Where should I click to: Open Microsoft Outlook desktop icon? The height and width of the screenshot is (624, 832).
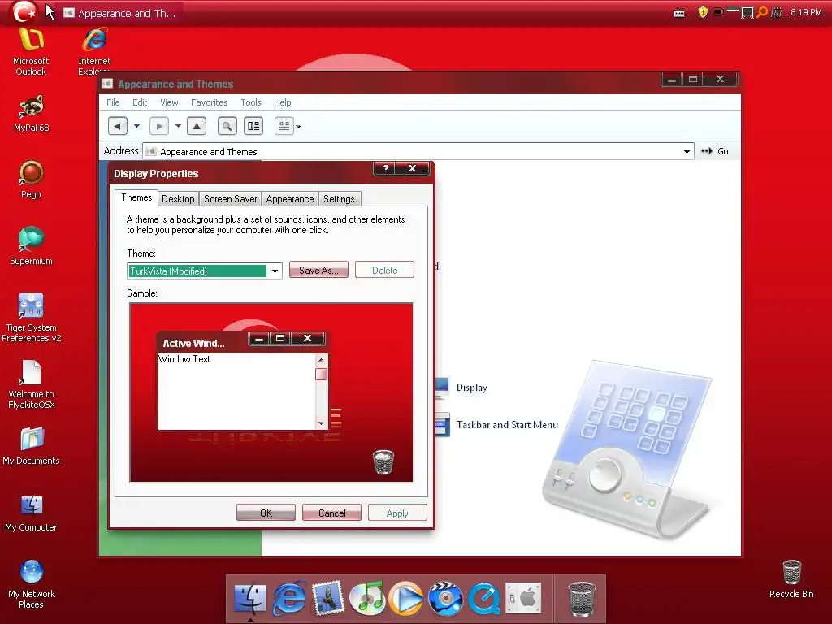(x=31, y=51)
